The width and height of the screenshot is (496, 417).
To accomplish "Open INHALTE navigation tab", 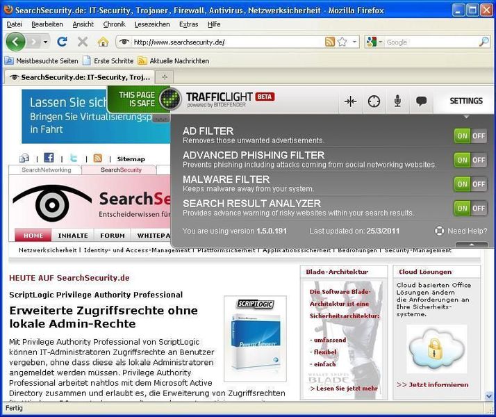I will tap(73, 236).
